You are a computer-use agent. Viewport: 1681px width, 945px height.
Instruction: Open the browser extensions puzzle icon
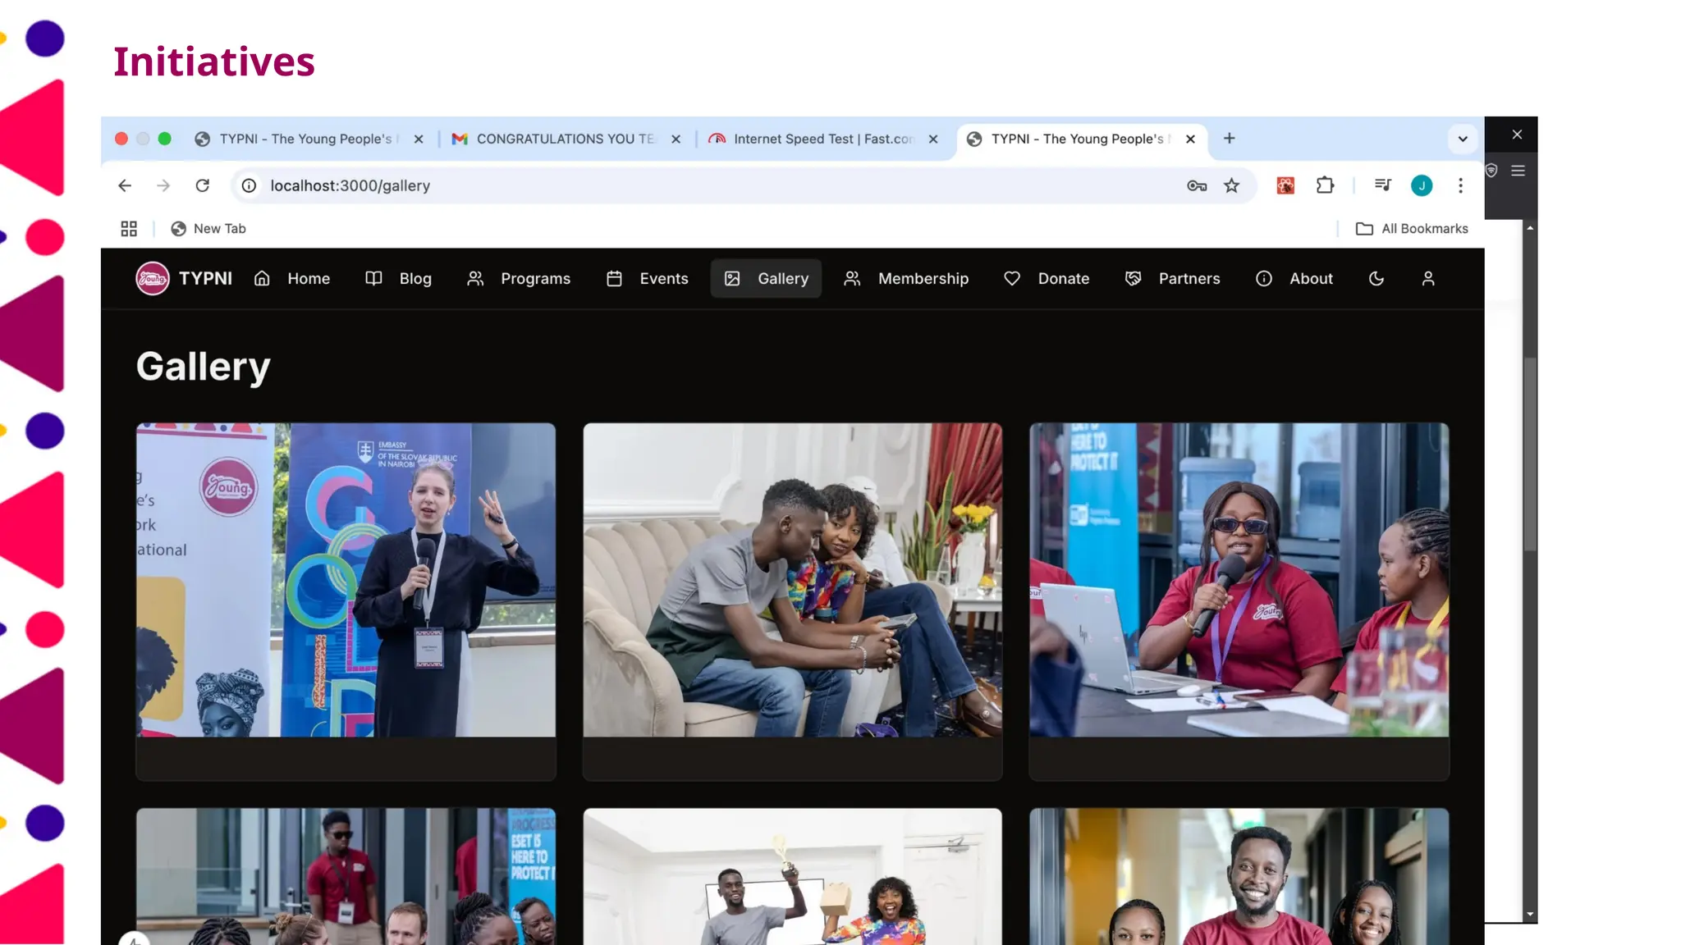click(1325, 185)
